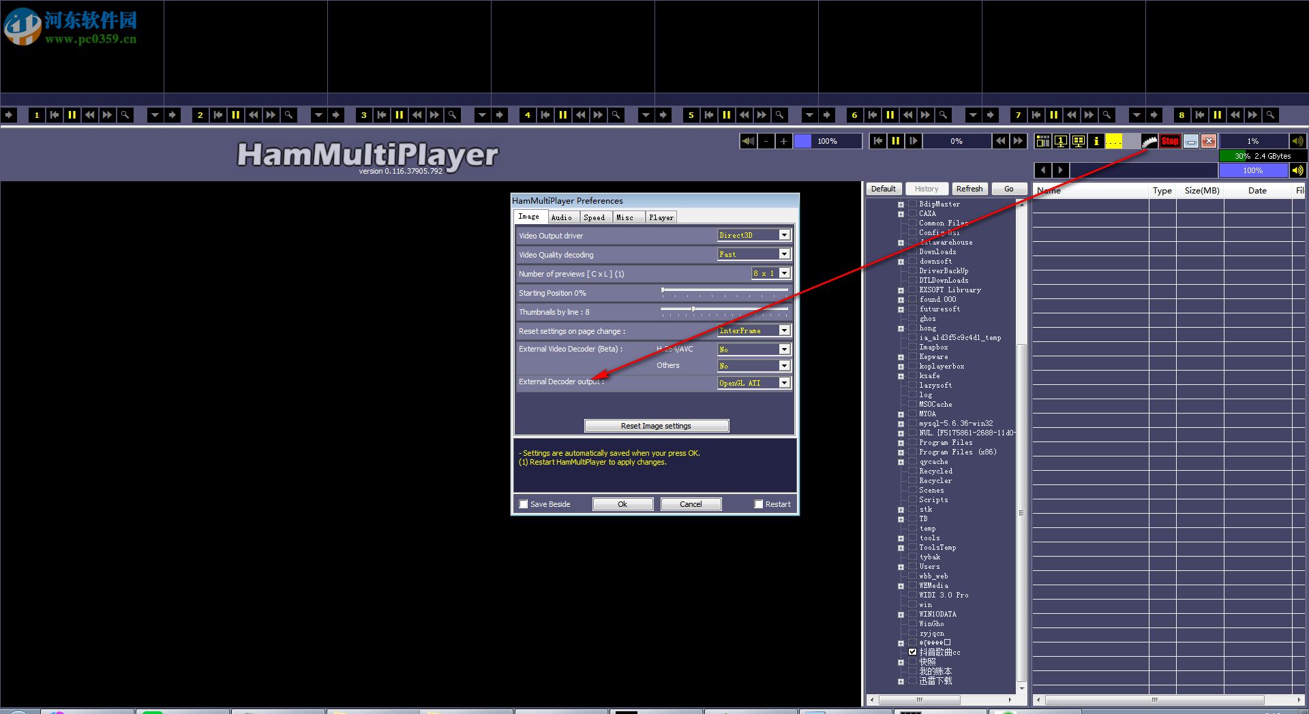Rewind player 5

(x=744, y=115)
